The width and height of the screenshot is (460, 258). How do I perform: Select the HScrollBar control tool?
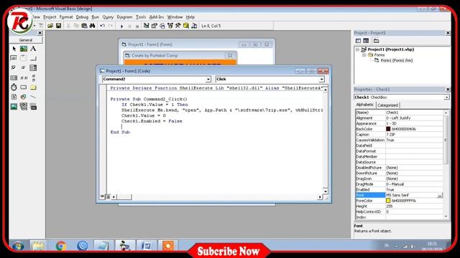(24, 77)
